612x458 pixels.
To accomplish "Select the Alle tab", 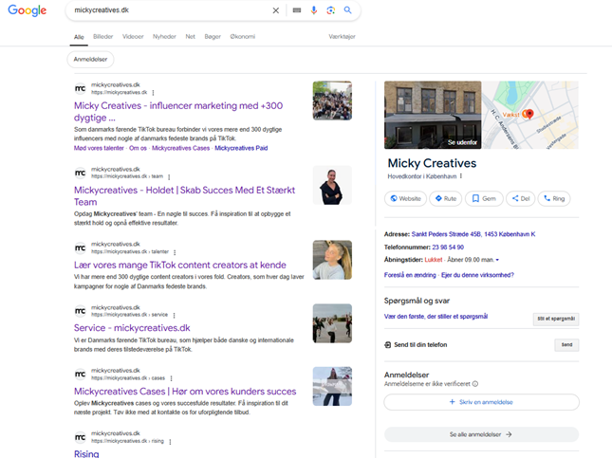I will click(79, 37).
